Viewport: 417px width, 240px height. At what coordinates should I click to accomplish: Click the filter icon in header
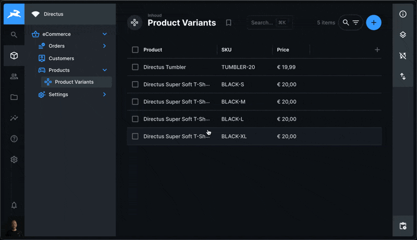point(356,23)
